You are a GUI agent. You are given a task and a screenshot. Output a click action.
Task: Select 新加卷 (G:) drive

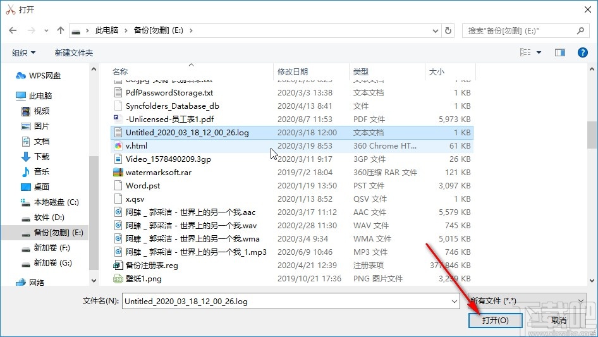46,263
